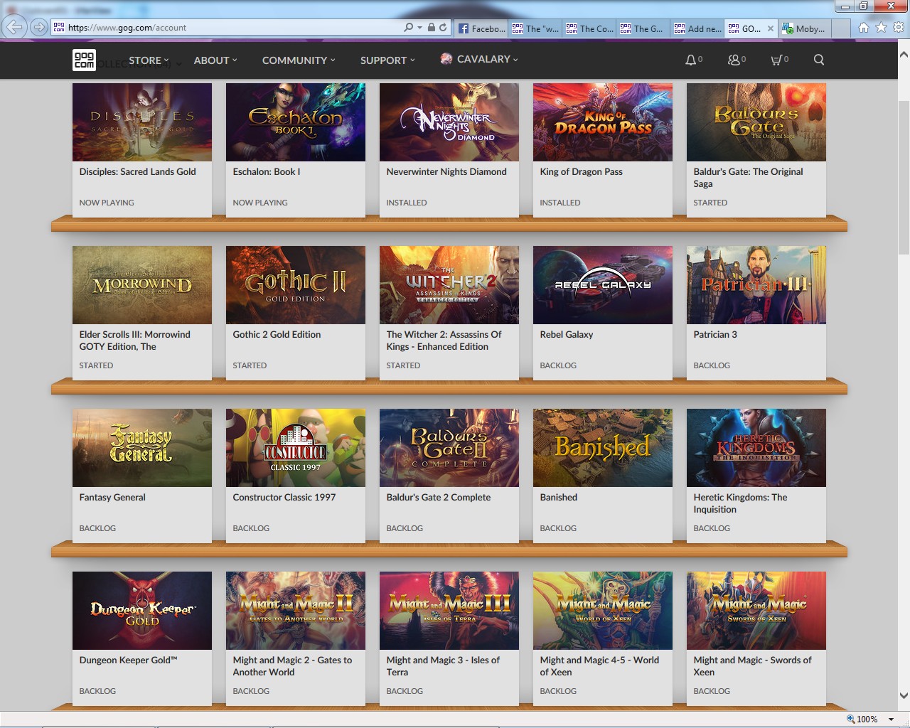Open the browser Tools gear icon
Image resolution: width=910 pixels, height=728 pixels.
click(899, 28)
